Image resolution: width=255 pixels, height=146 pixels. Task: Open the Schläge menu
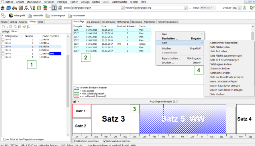point(85,2)
